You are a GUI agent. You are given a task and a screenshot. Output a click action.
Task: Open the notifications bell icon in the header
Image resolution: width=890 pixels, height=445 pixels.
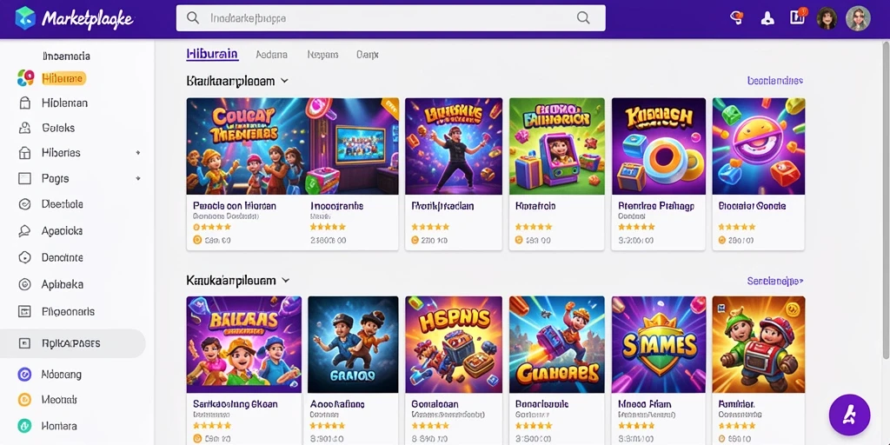[x=767, y=18]
